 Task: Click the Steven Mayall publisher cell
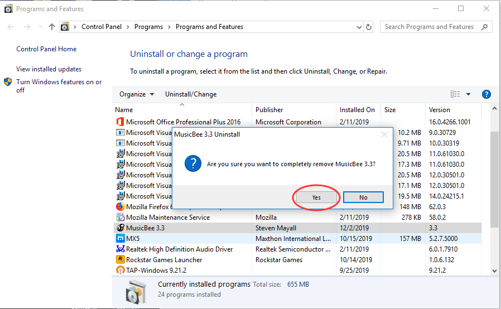coord(276,228)
